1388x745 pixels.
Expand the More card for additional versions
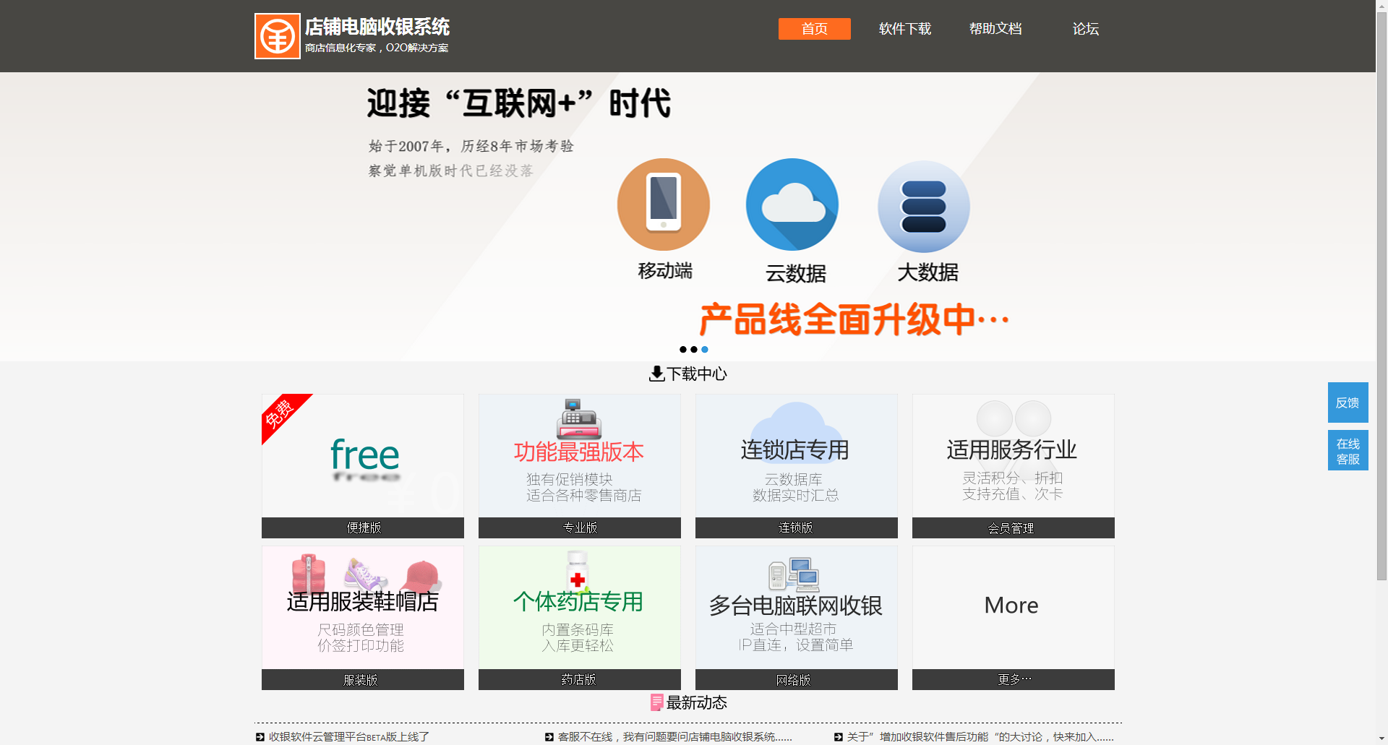[x=1011, y=606]
